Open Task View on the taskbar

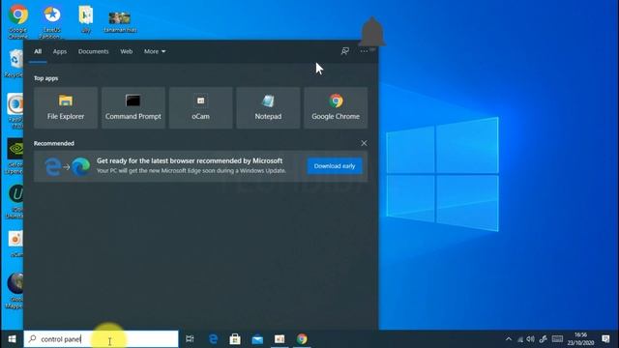190,339
